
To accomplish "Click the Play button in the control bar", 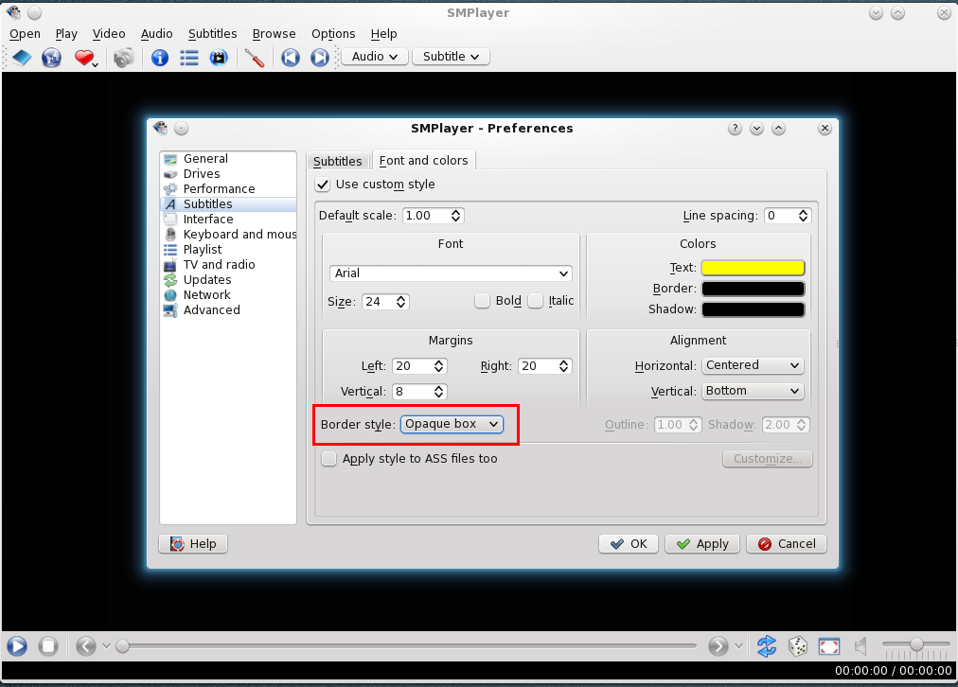I will click(17, 646).
